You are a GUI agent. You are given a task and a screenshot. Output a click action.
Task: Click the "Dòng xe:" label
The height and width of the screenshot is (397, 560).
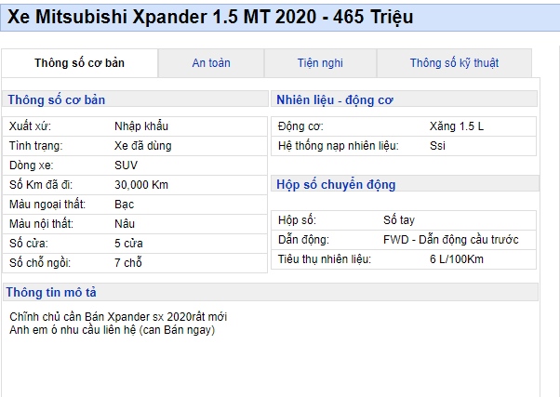coord(31,165)
